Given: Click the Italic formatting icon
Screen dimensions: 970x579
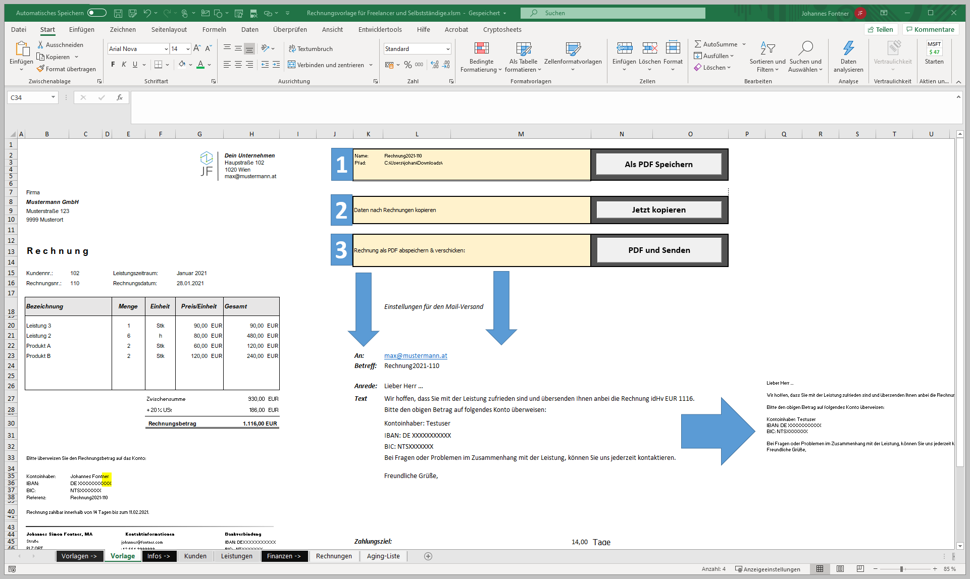Looking at the screenshot, I should point(124,65).
